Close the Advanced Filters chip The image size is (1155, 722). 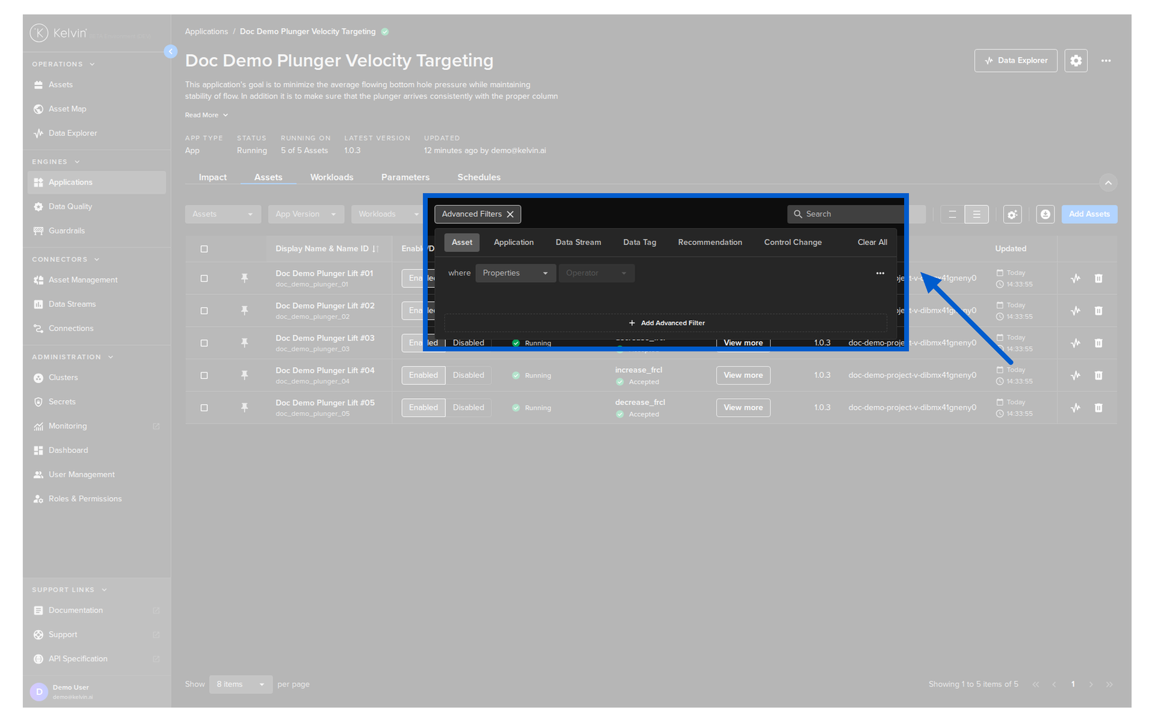pyautogui.click(x=510, y=214)
